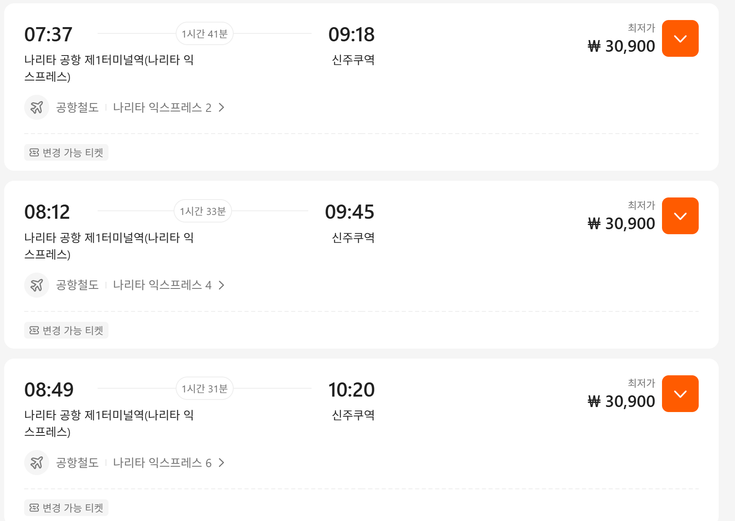Screen dimensions: 735x521
Task: Click airport rail icon for Narita Express 6
Action: [37, 463]
